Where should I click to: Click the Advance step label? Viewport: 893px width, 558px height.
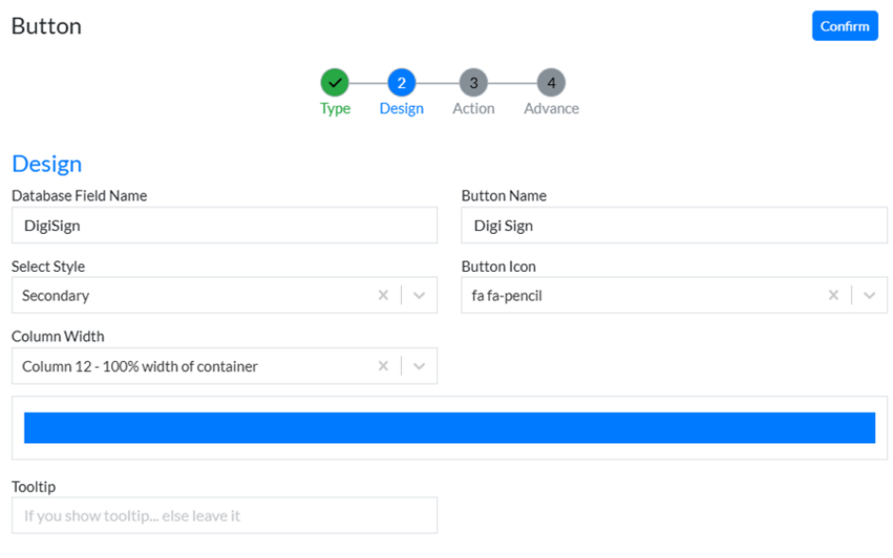click(x=551, y=109)
